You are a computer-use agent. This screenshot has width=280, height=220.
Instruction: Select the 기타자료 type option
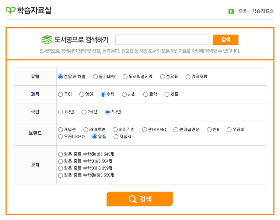(188, 76)
